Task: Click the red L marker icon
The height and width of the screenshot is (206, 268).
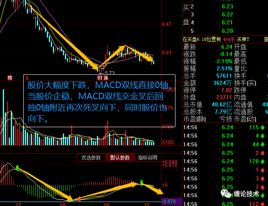Action: (27, 78)
